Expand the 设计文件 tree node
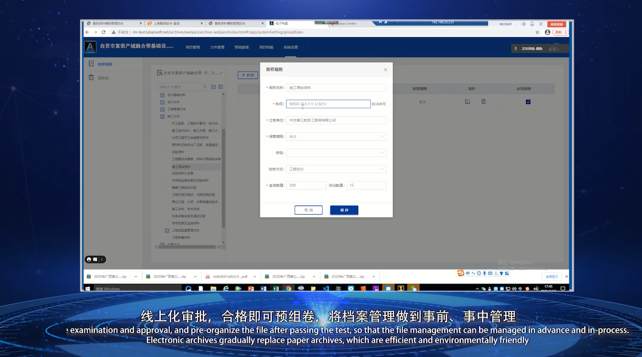The height and width of the screenshot is (357, 642). pyautogui.click(x=162, y=102)
